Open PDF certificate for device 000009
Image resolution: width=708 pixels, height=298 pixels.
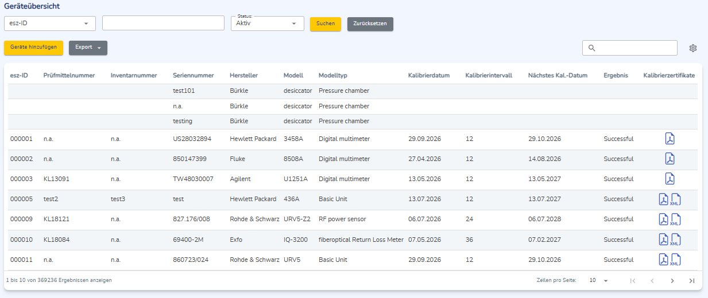point(663,219)
